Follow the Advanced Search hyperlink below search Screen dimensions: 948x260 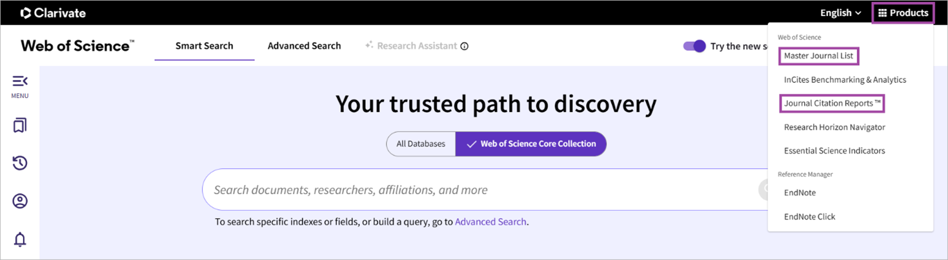pyautogui.click(x=490, y=222)
